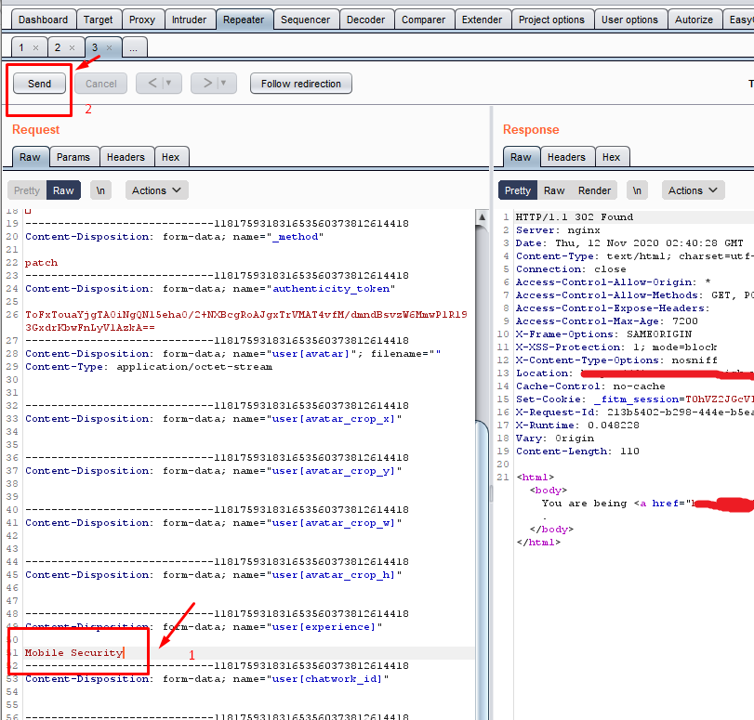Image resolution: width=754 pixels, height=720 pixels.
Task: Click the user[avatar_crop_x] field name
Action: point(333,419)
